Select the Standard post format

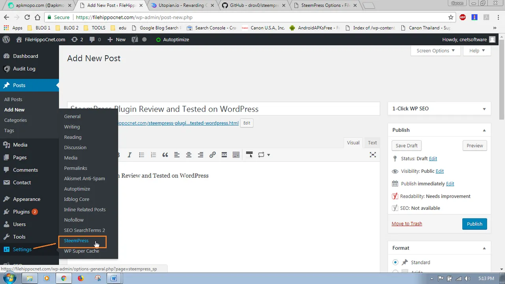395,262
